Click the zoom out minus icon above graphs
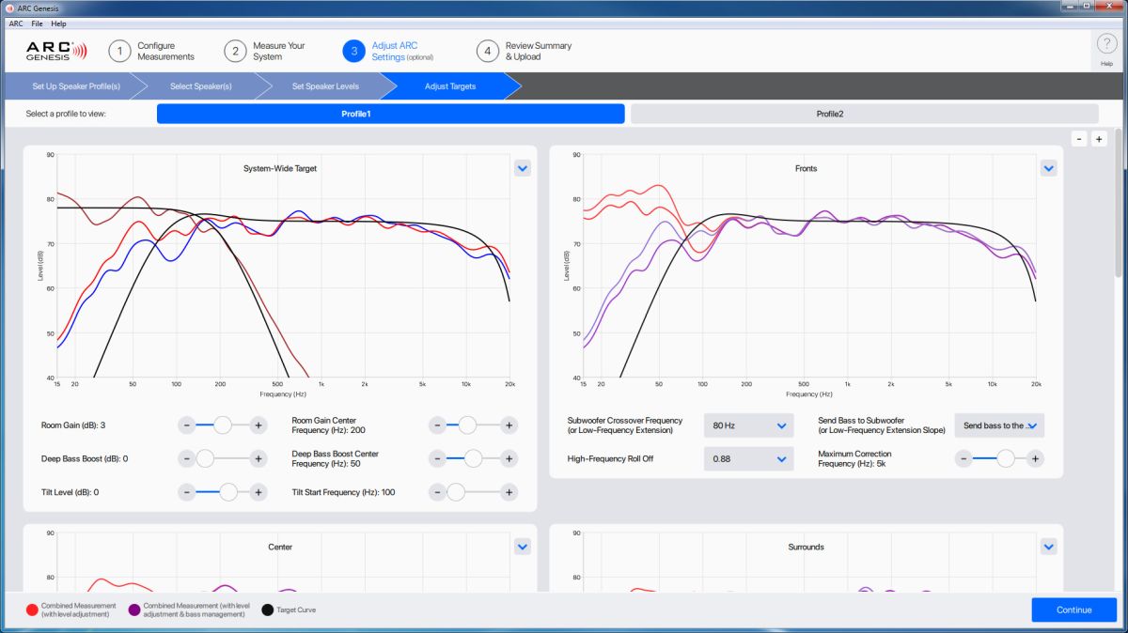 tap(1079, 139)
